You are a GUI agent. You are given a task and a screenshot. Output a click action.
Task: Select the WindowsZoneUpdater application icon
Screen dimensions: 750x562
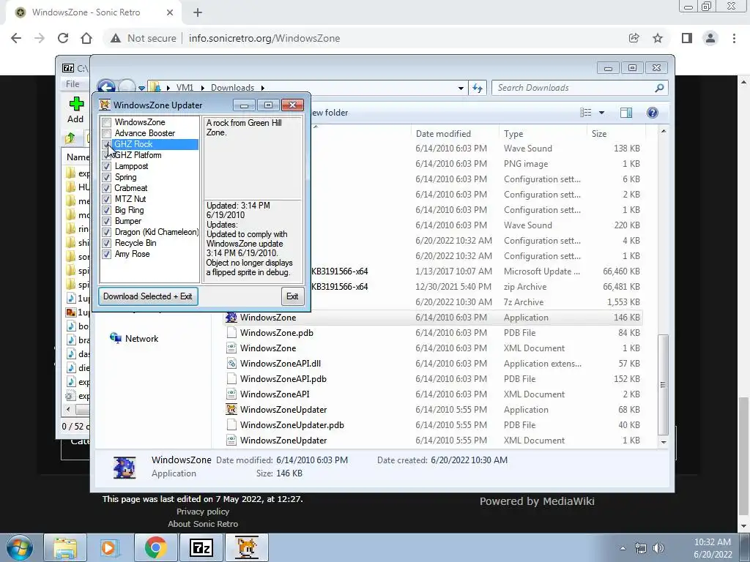click(x=231, y=410)
